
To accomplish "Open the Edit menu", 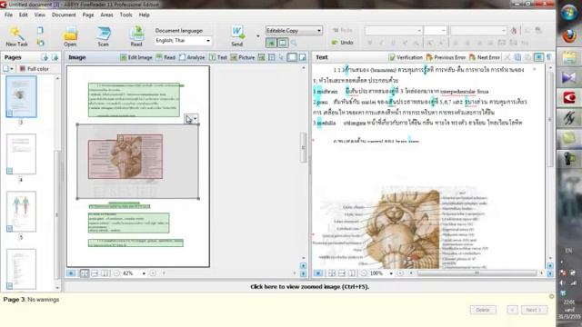I will click(x=24, y=15).
